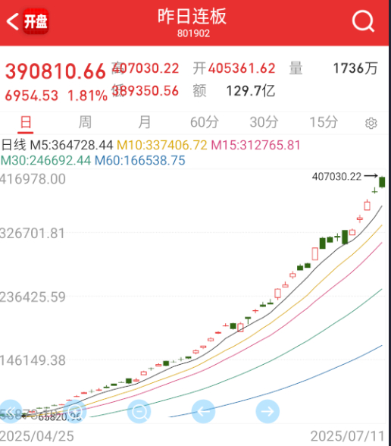Open chart settings via the gear icon

[371, 123]
